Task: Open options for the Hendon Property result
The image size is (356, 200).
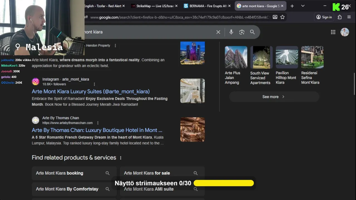Action: [x=115, y=46]
